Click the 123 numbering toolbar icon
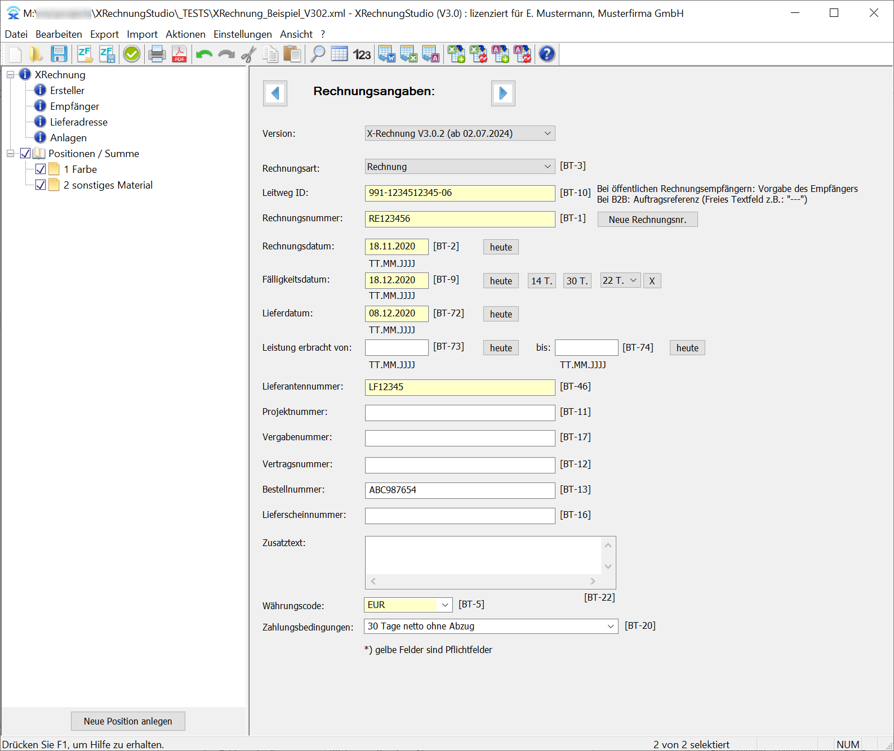The height and width of the screenshot is (751, 894). pyautogui.click(x=362, y=55)
